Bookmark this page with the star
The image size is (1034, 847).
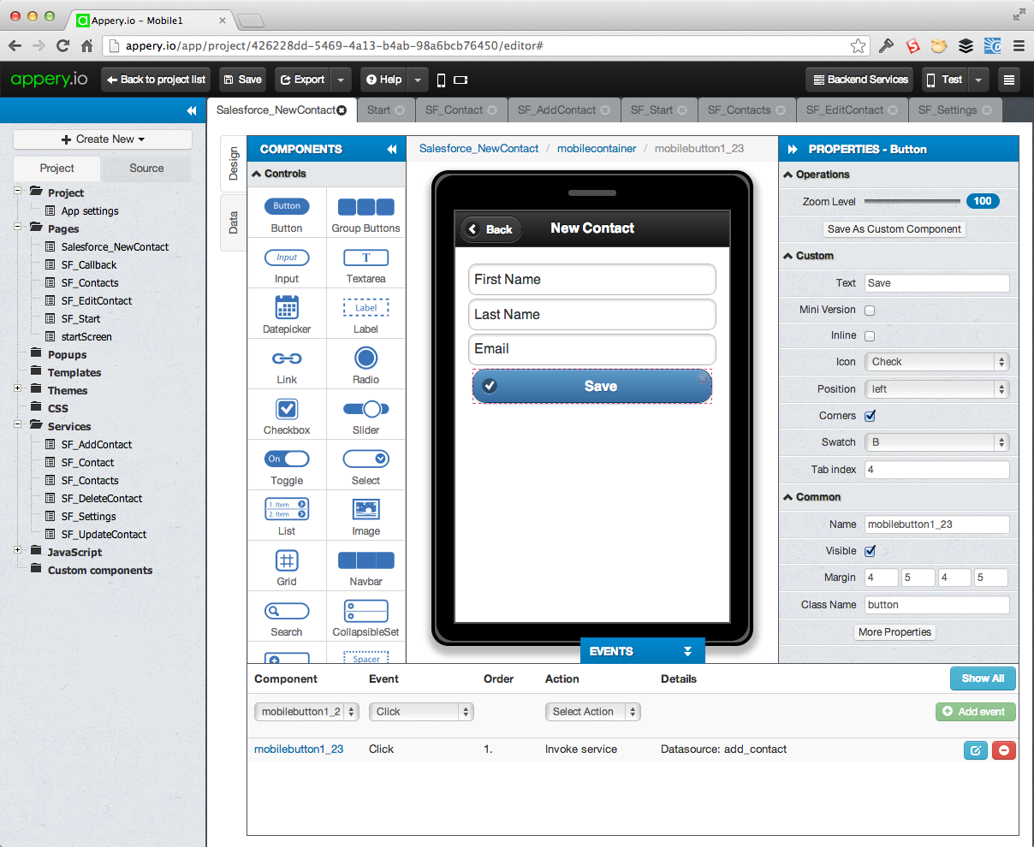pos(858,45)
